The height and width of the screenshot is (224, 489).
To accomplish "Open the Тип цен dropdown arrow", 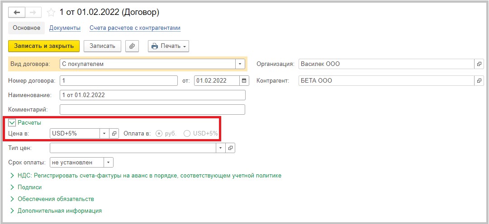I will [220, 148].
